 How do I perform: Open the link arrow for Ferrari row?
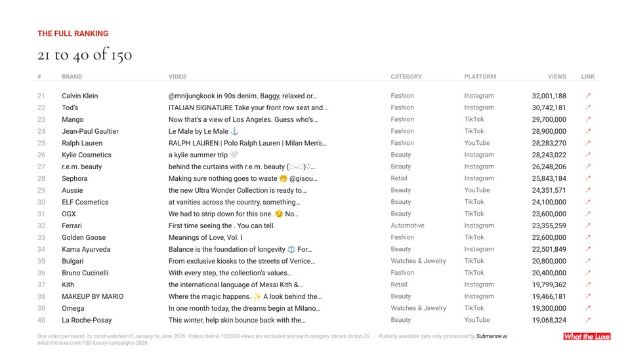tap(588, 225)
